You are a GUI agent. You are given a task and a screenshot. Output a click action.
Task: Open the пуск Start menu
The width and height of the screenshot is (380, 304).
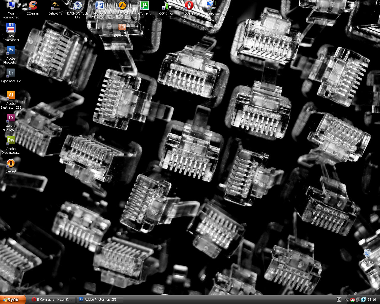click(13, 300)
